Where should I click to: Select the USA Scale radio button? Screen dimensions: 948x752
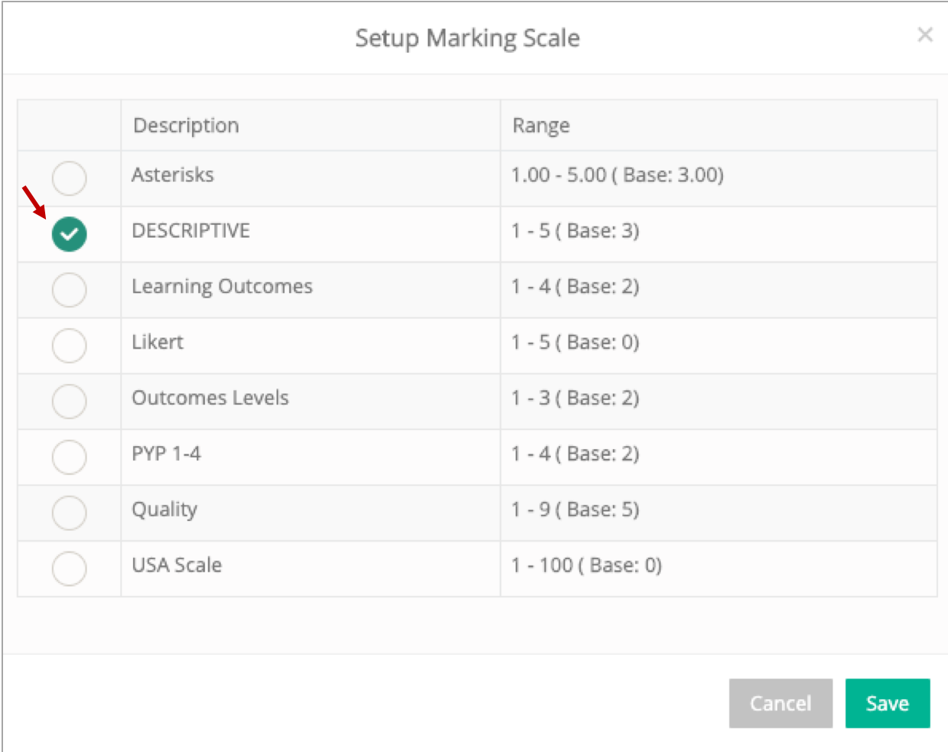(x=69, y=568)
